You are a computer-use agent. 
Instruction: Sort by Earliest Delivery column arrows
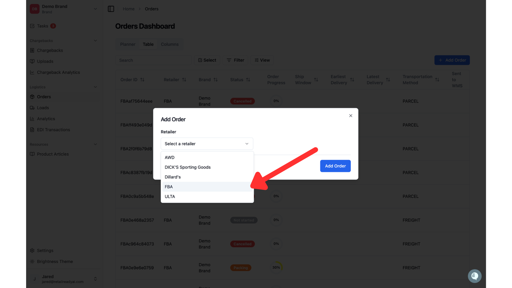pos(352,80)
